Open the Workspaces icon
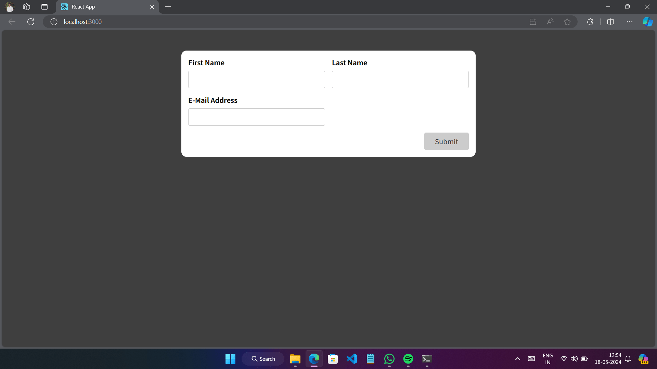Screen dimensions: 657x369 pos(27,7)
